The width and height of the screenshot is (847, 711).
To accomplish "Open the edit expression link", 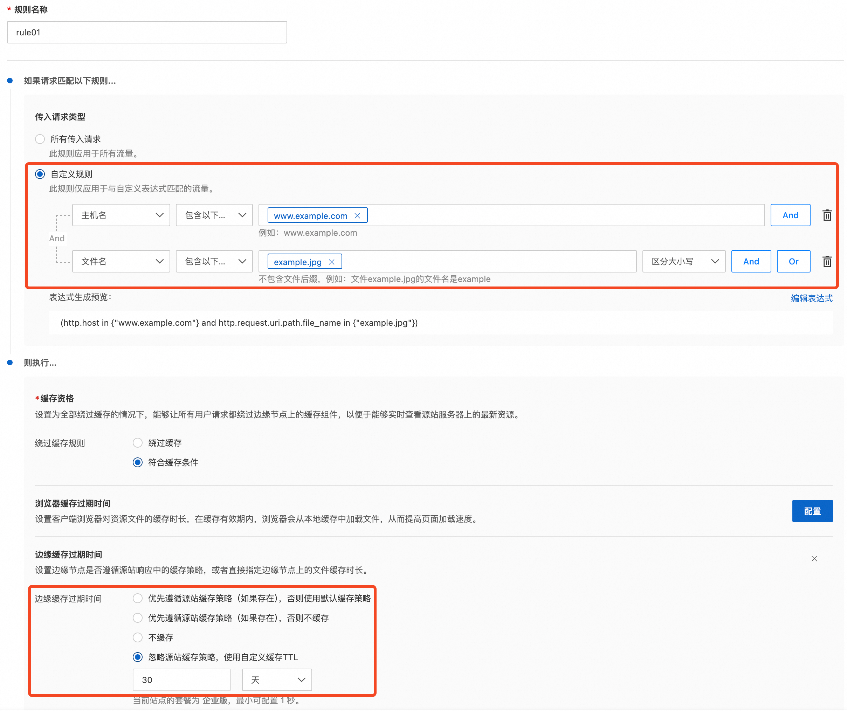I will pyautogui.click(x=811, y=298).
